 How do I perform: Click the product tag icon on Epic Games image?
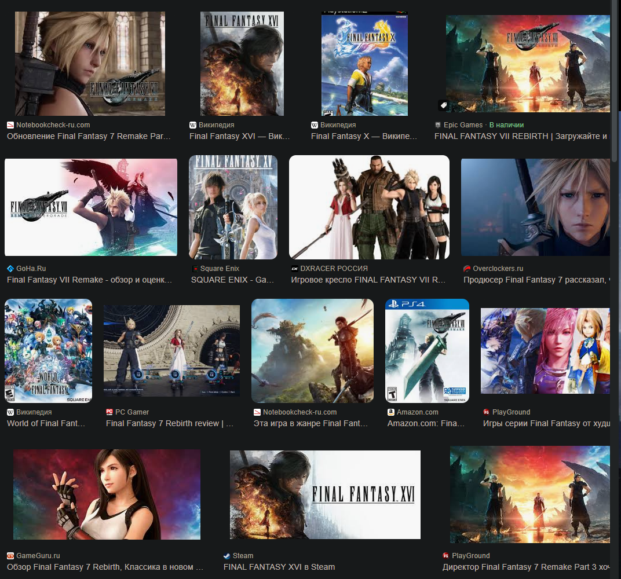coord(444,105)
